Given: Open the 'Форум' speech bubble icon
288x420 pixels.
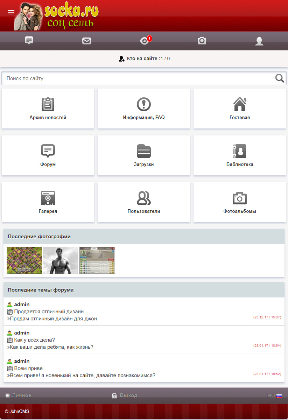Looking at the screenshot, I should (x=48, y=151).
